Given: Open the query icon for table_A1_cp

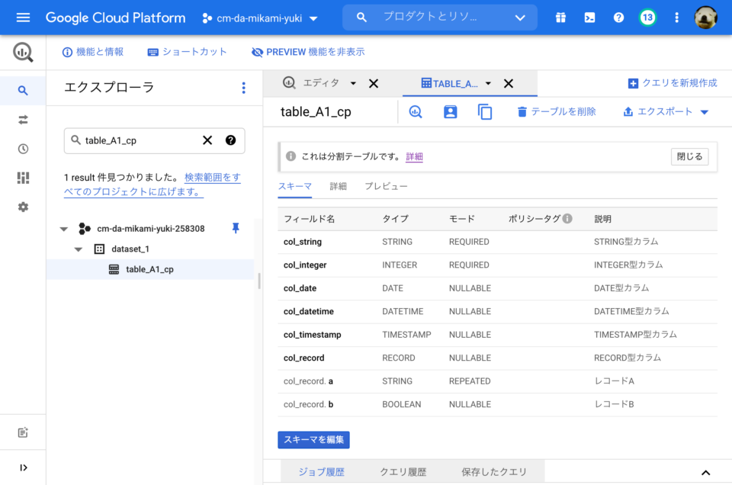Looking at the screenshot, I should point(416,111).
